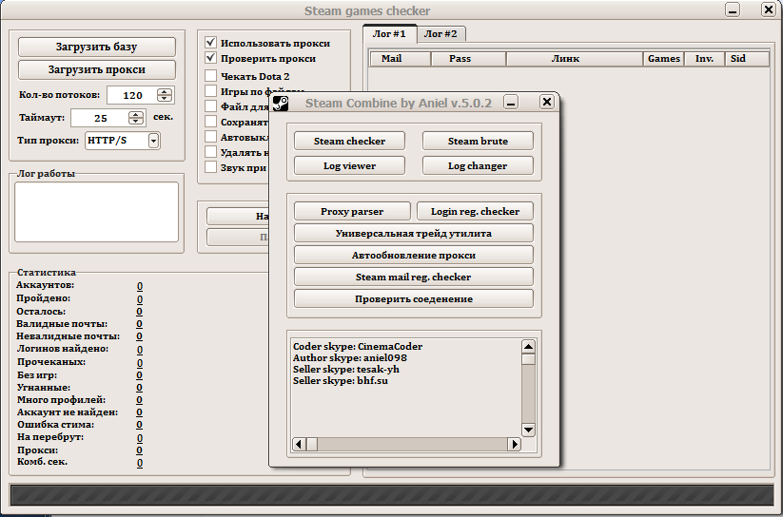The width and height of the screenshot is (783, 517).
Task: Sort by Games column header
Action: click(x=664, y=59)
